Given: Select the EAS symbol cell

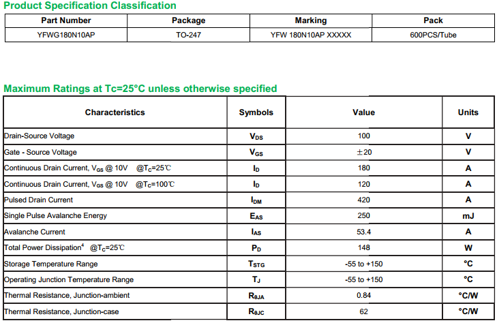Looking at the screenshot, I should pos(256,216).
